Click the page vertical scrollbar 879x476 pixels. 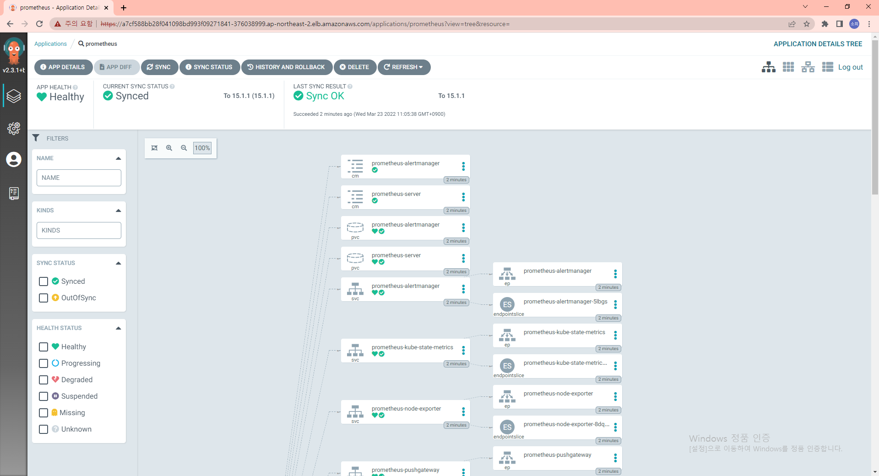tap(875, 118)
